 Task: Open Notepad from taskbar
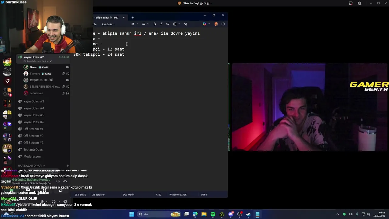tap(257, 214)
